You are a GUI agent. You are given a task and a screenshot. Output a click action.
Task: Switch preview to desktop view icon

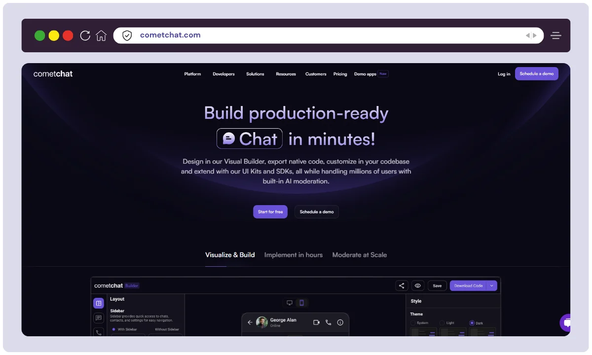[x=290, y=303]
